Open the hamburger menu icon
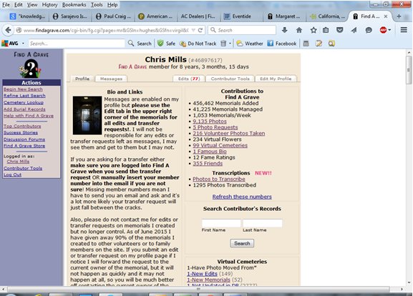This screenshot has width=413, height=296. 404,30
